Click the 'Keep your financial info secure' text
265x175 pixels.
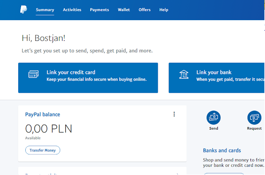(x=96, y=79)
